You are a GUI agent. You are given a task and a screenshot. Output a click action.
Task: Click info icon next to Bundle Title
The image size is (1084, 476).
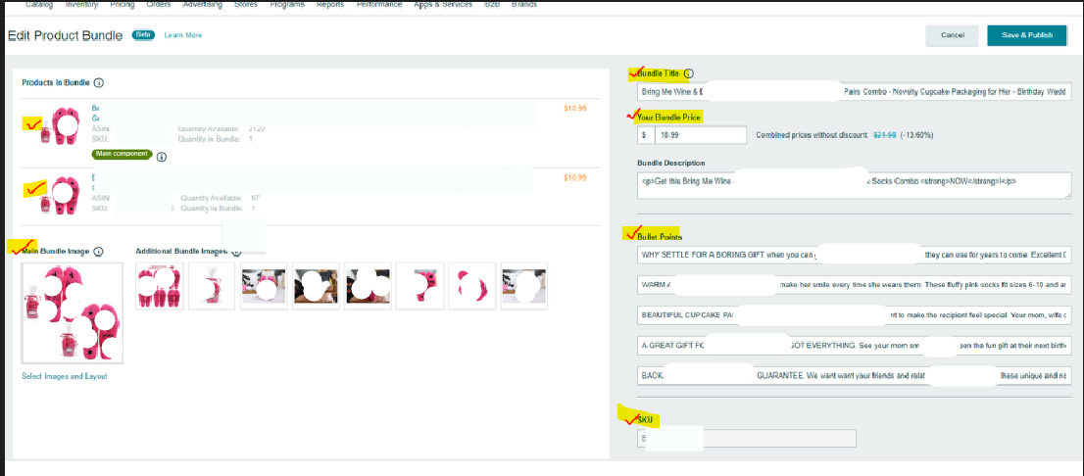pos(689,73)
